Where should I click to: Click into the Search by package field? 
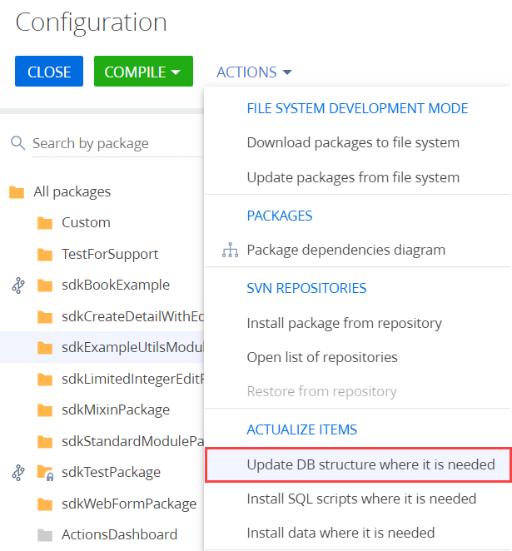(x=117, y=143)
